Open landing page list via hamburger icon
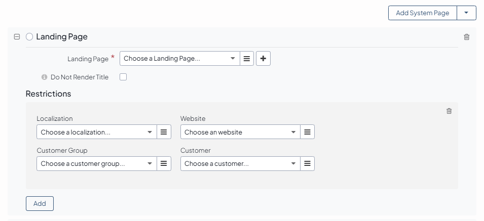 pos(247,59)
